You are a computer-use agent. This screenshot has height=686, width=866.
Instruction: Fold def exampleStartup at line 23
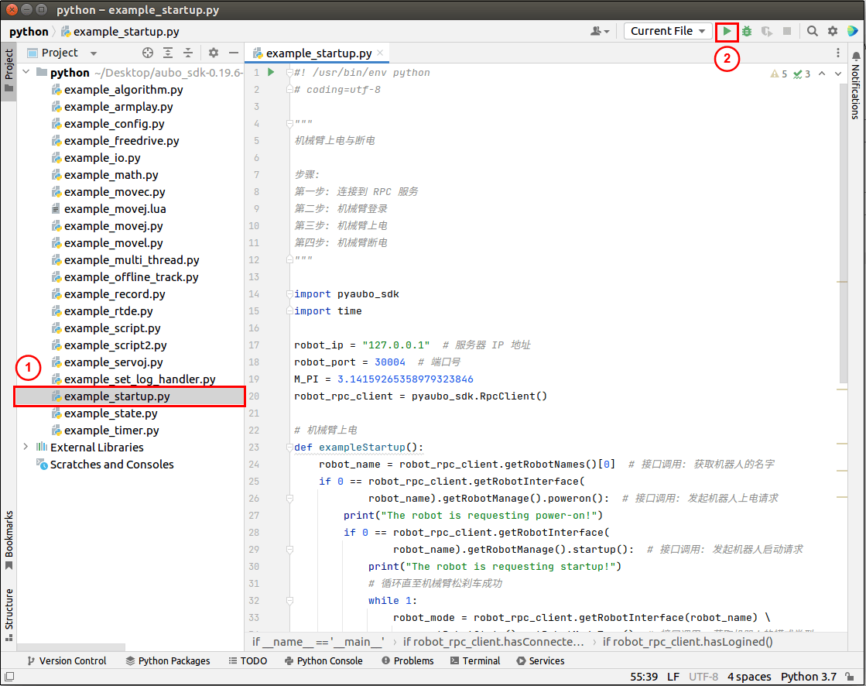point(289,448)
